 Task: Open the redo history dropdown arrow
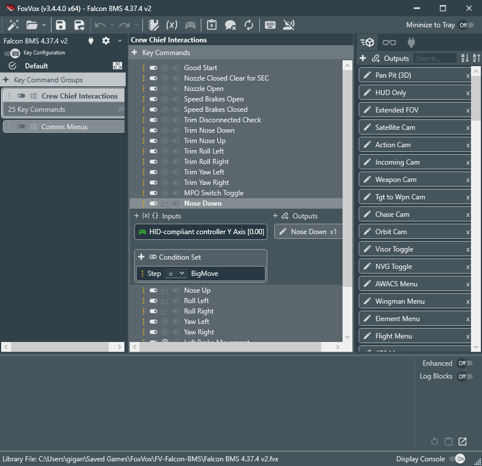(x=136, y=26)
